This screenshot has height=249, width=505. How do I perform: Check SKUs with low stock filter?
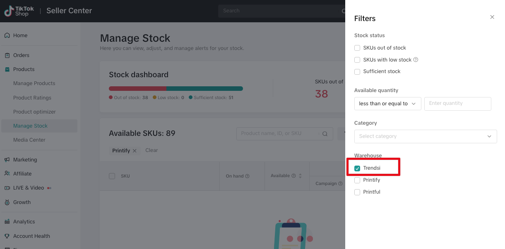[x=357, y=60]
